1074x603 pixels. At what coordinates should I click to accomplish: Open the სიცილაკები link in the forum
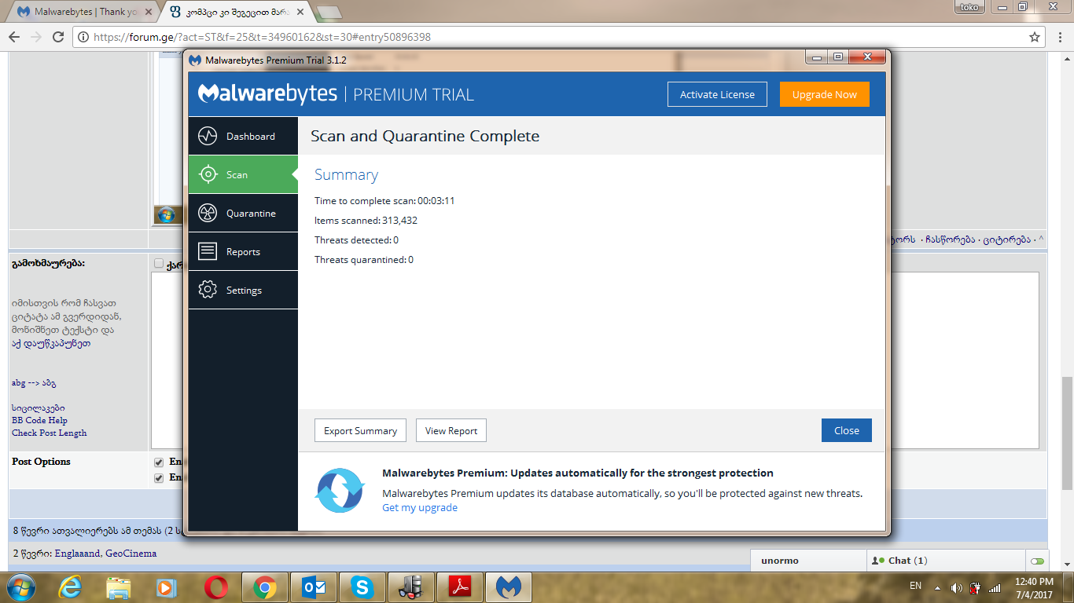(x=39, y=408)
